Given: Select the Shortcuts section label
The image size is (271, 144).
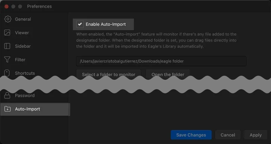Looking at the screenshot, I should click(25, 73).
